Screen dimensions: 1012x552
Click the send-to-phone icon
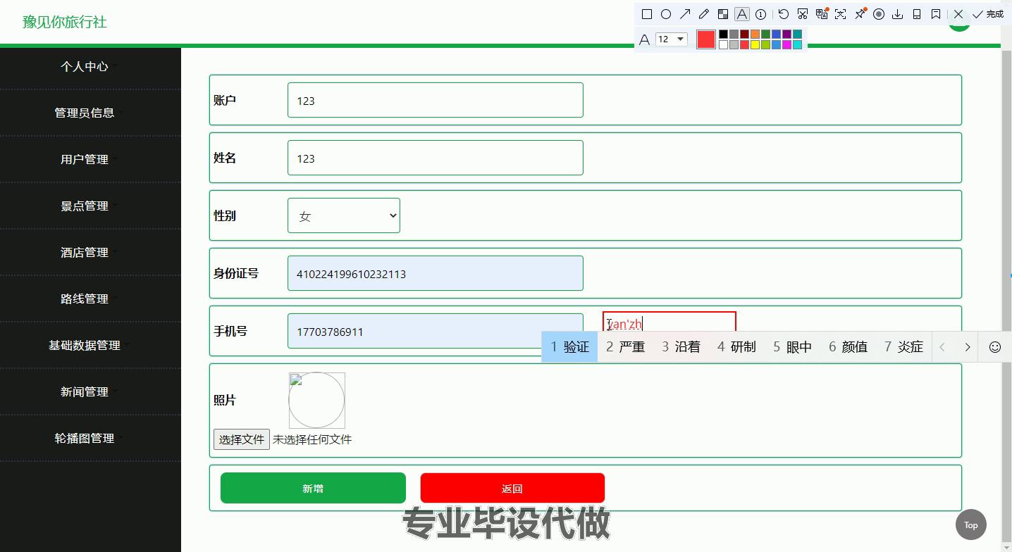click(x=917, y=14)
